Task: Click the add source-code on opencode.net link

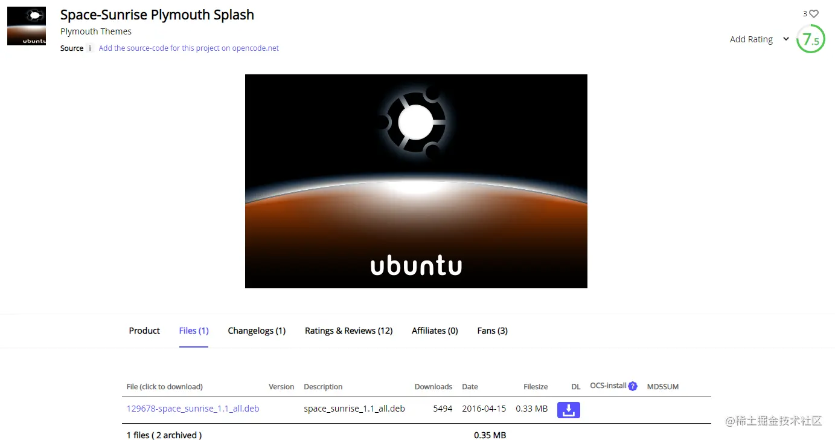Action: pos(188,48)
